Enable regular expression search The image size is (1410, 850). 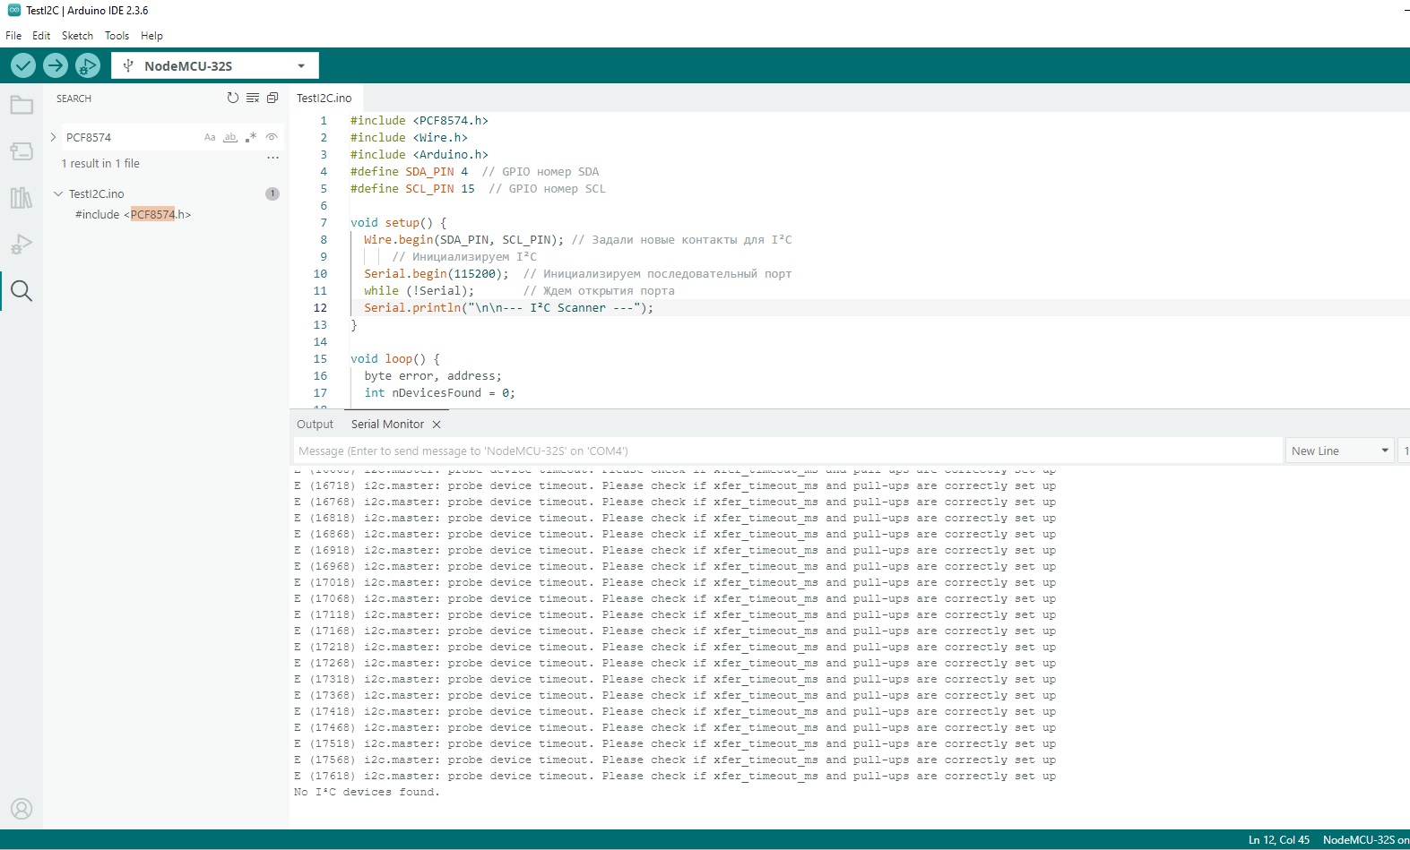tap(251, 137)
